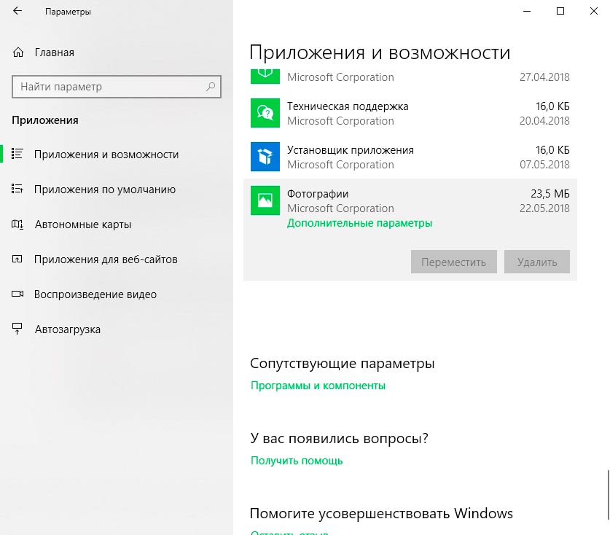The width and height of the screenshot is (610, 535).
Task: Click the Получить помощь link
Action: click(x=297, y=461)
